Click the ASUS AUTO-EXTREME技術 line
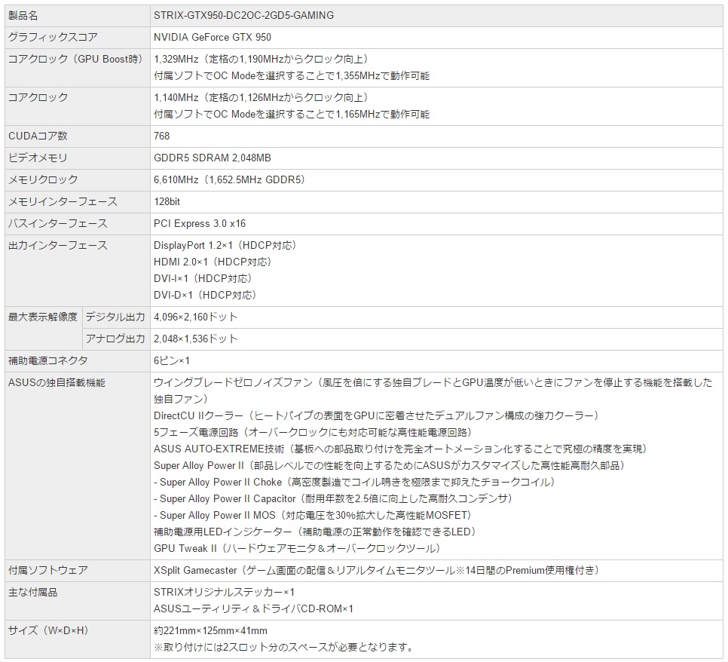The width and height of the screenshot is (728, 662). coord(401,449)
